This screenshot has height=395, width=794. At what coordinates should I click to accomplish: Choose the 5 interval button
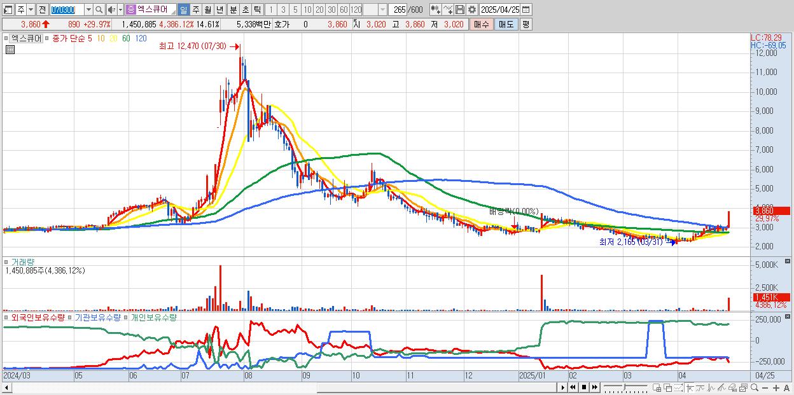pos(295,10)
